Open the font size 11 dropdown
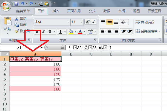Screen dimensions: 167x111 coord(81,22)
